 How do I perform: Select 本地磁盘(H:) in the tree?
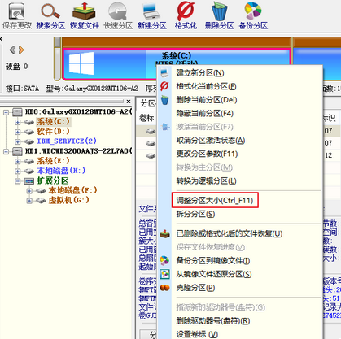(x=61, y=171)
